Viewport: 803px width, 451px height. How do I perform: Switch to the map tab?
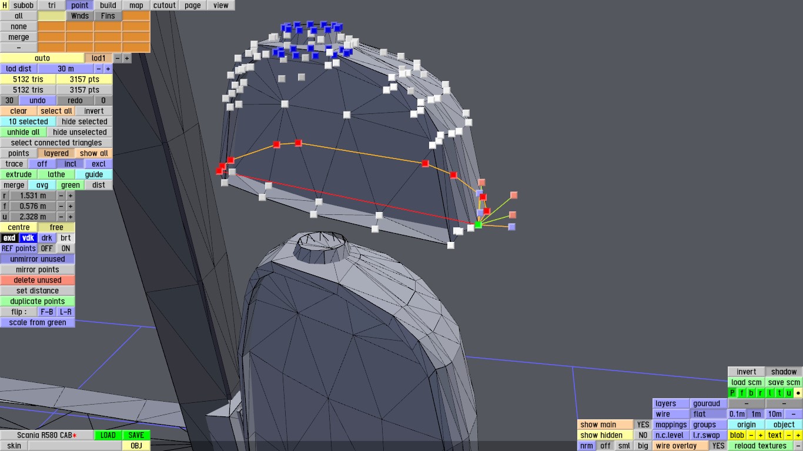(x=136, y=5)
